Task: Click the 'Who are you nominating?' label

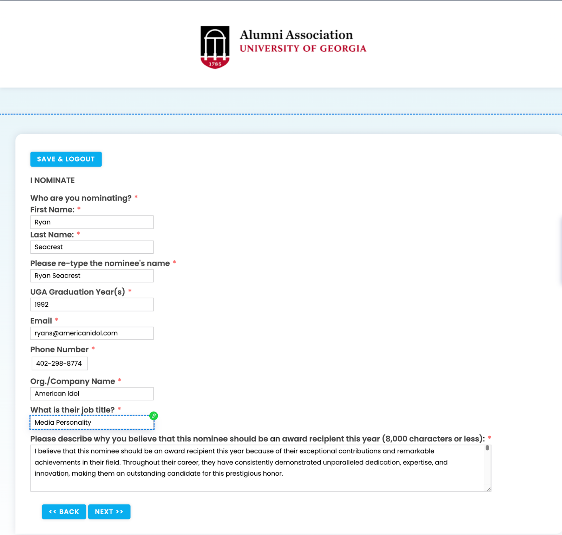Action: pyautogui.click(x=81, y=198)
